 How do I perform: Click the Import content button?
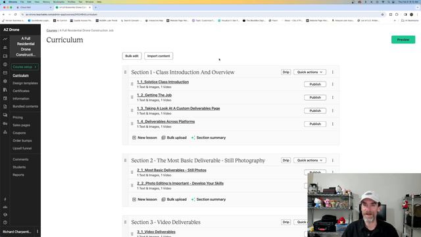click(159, 56)
